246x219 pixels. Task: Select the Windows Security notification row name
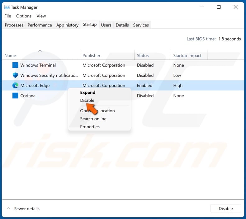tap(49, 75)
